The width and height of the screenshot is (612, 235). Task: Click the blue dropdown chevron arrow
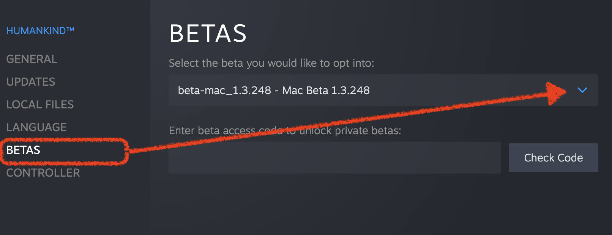(582, 90)
